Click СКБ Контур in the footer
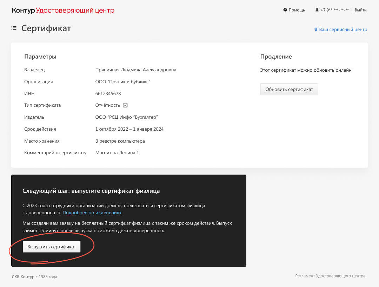 point(23,277)
